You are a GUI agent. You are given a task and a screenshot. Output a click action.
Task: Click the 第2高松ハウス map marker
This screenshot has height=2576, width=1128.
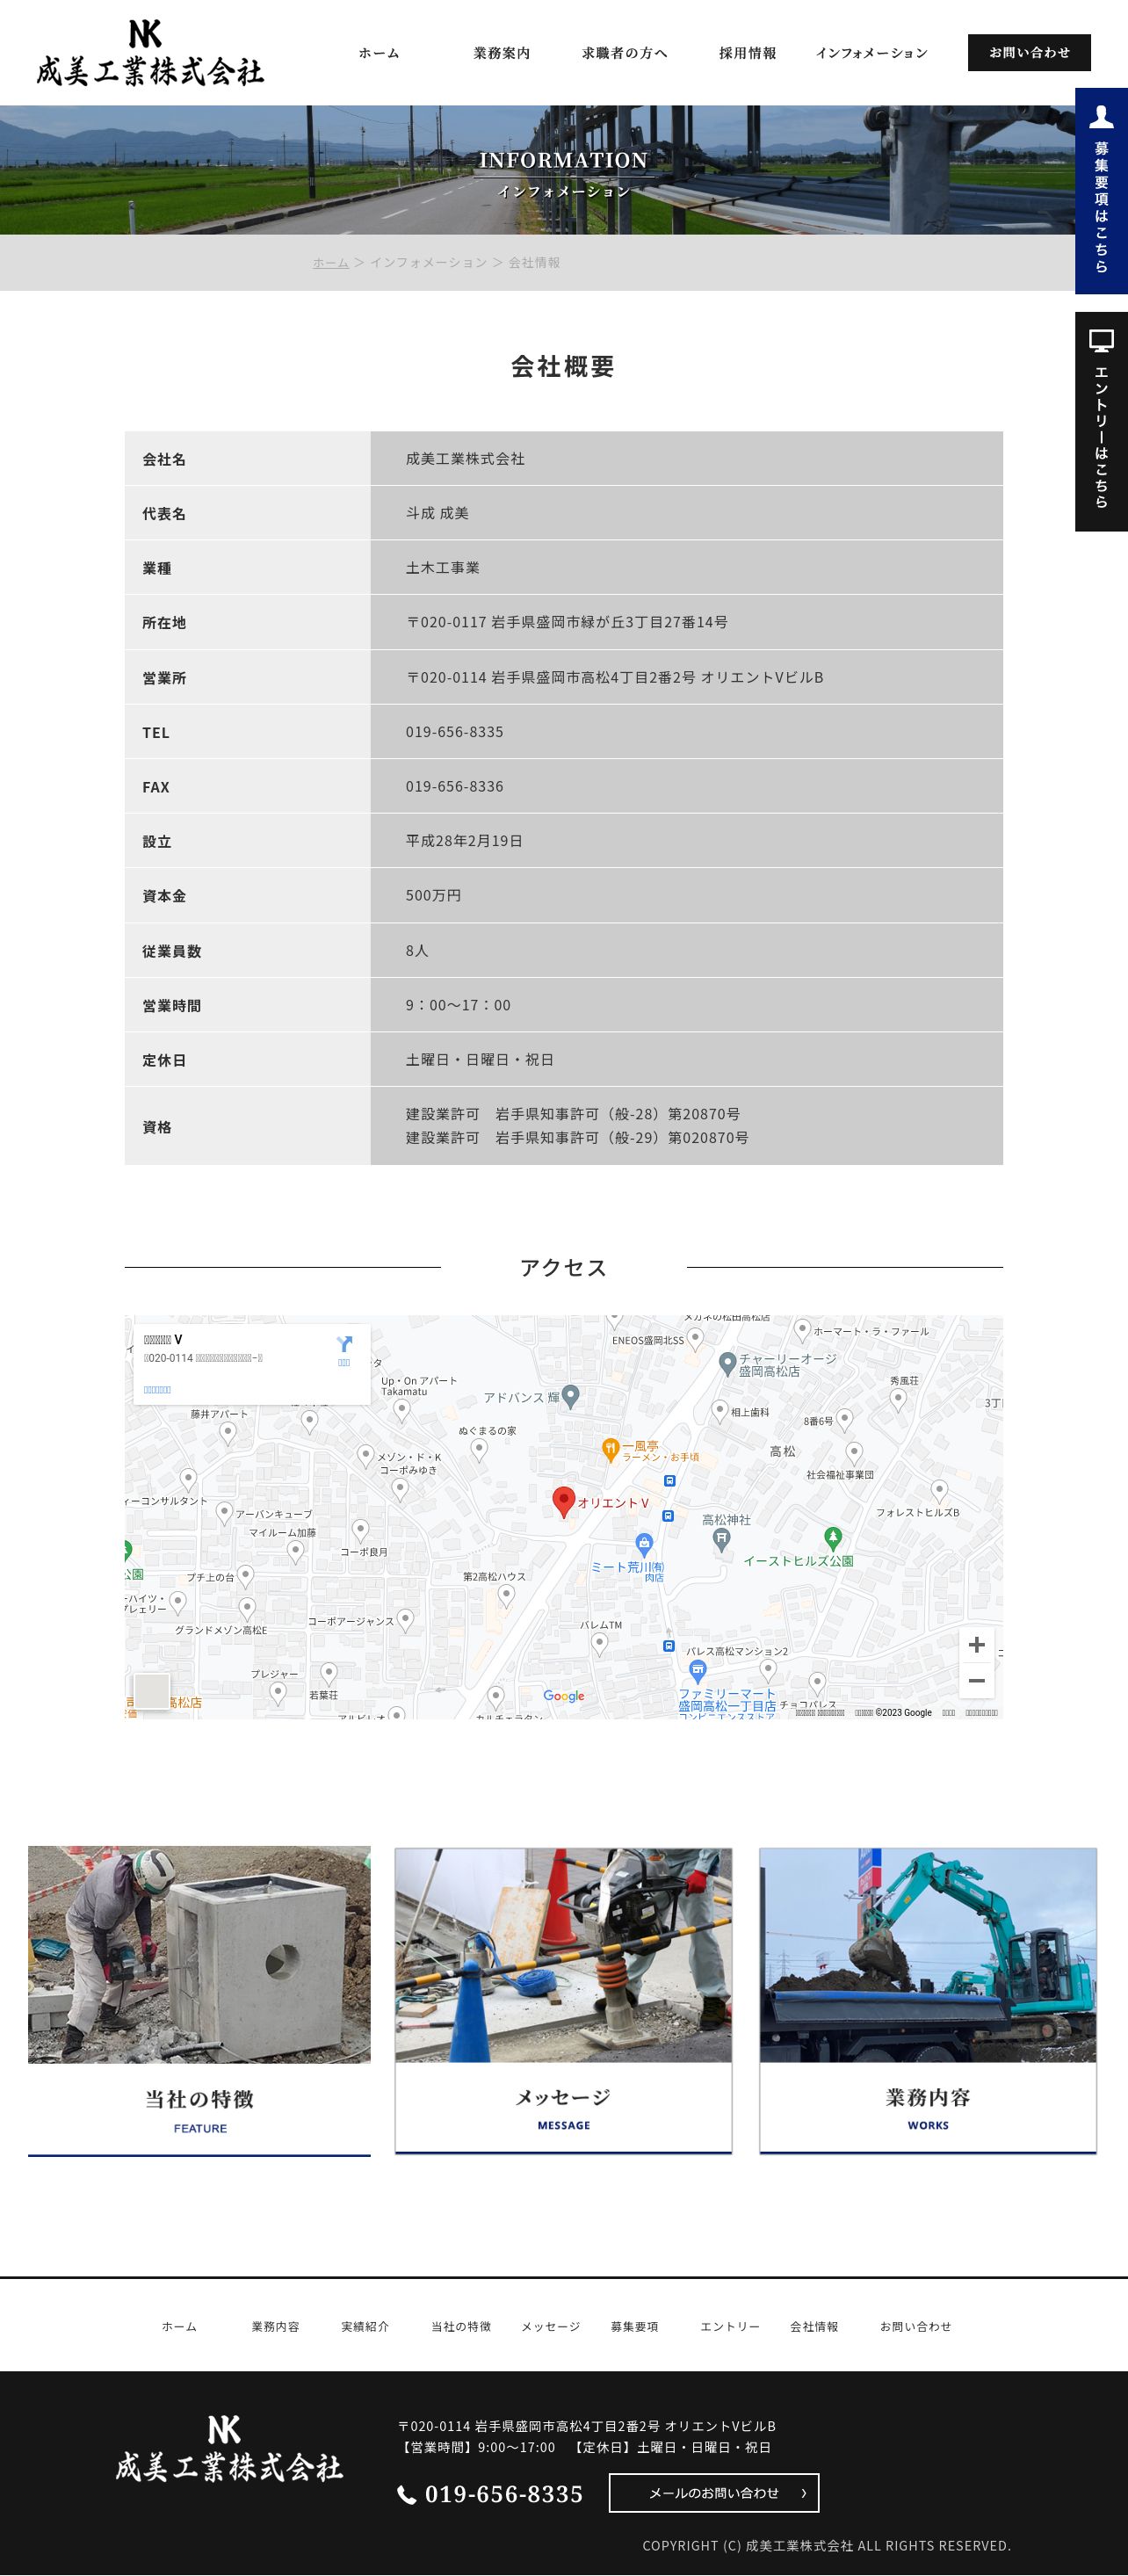pyautogui.click(x=506, y=1595)
